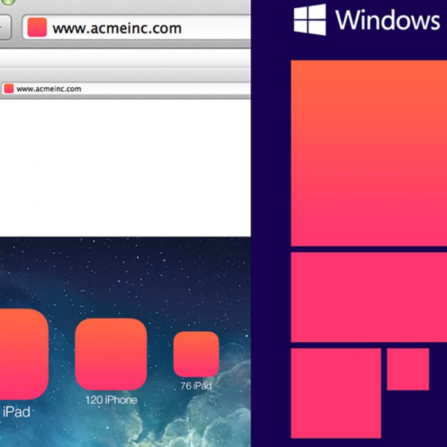Screen dimensions: 447x447
Task: Click the favicon on the www.acmeinc.com tab
Action: (x=9, y=89)
